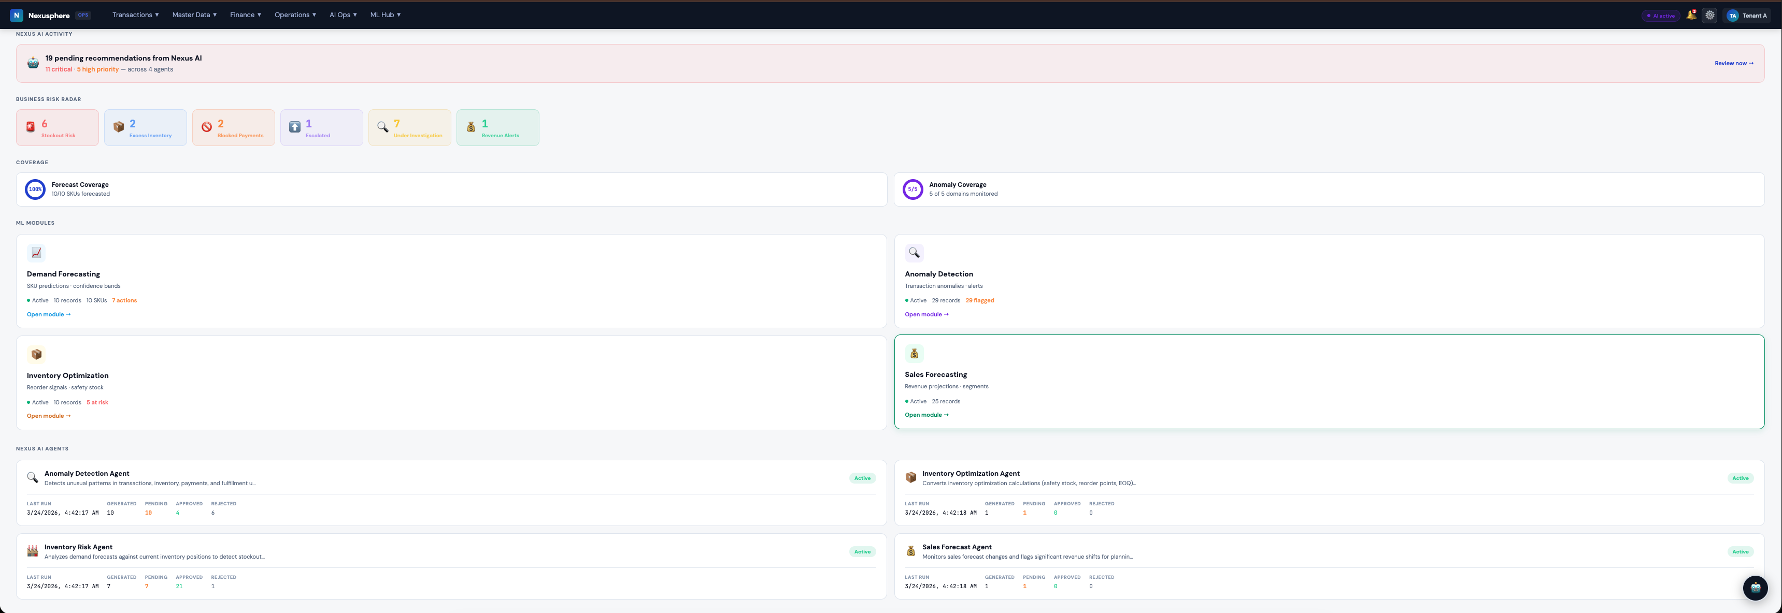Toggle the AI active status pill
This screenshot has width=1782, height=613.
(x=1660, y=15)
